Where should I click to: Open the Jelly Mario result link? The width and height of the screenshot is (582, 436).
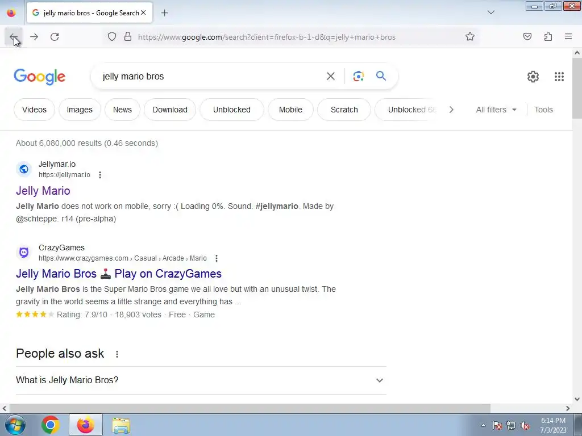pos(43,191)
